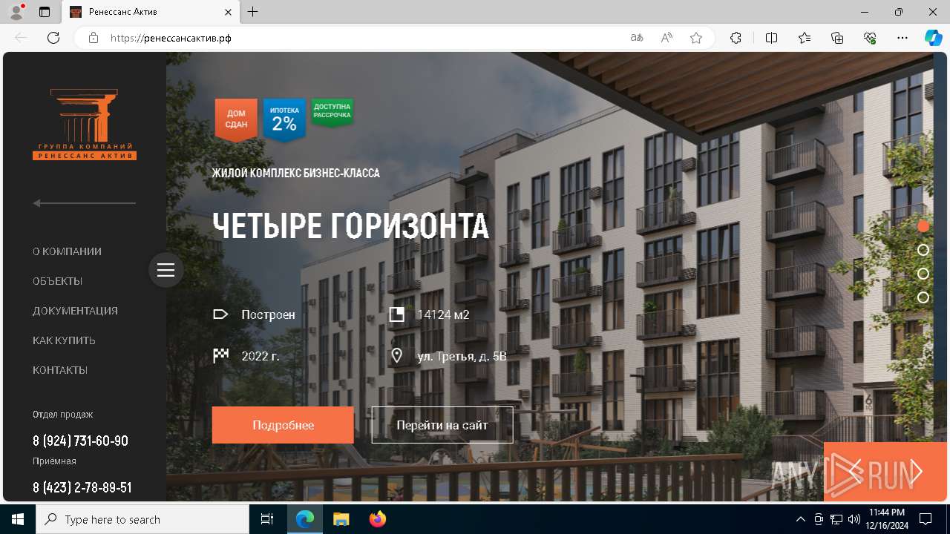Open the Edge profile avatar
This screenshot has width=950, height=534.
pos(16,12)
